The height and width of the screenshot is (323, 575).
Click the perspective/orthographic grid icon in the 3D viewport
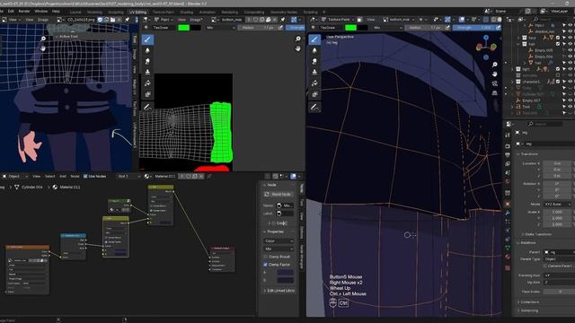pyautogui.click(x=495, y=93)
